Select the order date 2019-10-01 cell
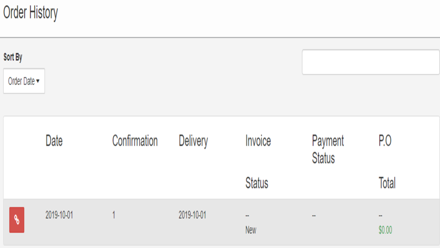Viewport: 440px width, 248px height. (59, 215)
